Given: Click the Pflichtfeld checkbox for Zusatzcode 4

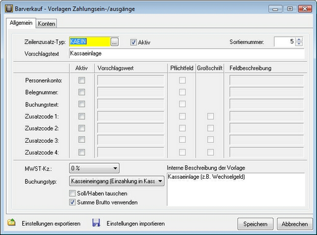Looking at the screenshot, I should tap(182, 152).
